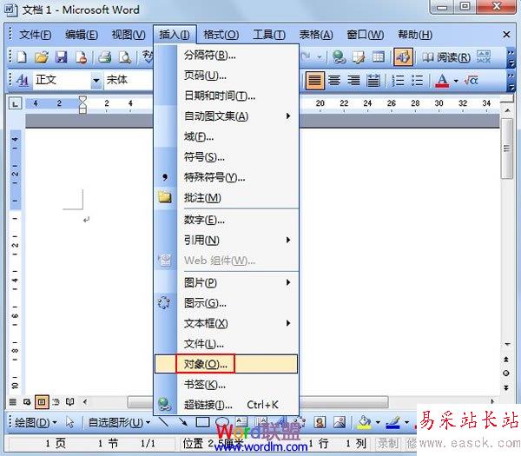Open the 帮助(H) menu
Viewport: 521px width, 456px height.
click(x=415, y=35)
